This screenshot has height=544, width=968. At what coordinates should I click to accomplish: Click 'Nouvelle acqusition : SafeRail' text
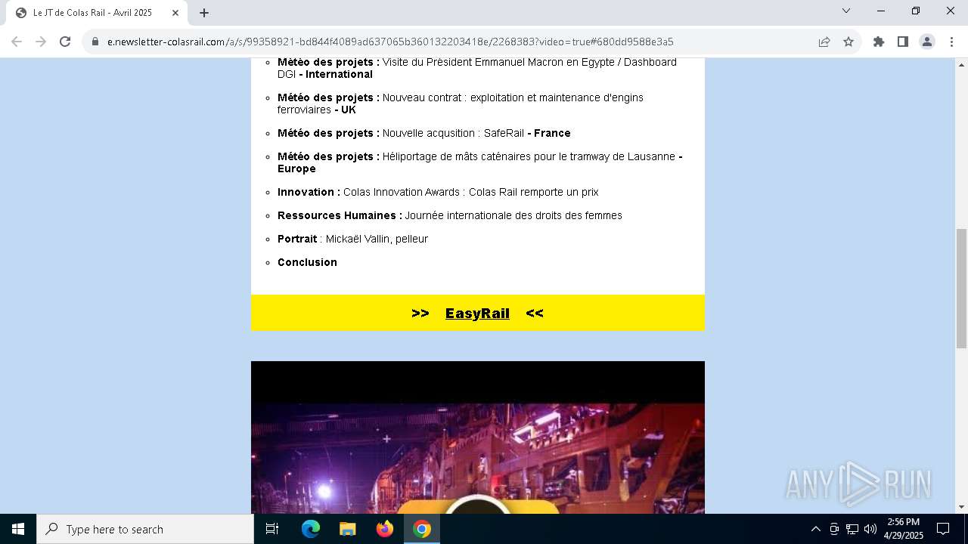pos(453,133)
